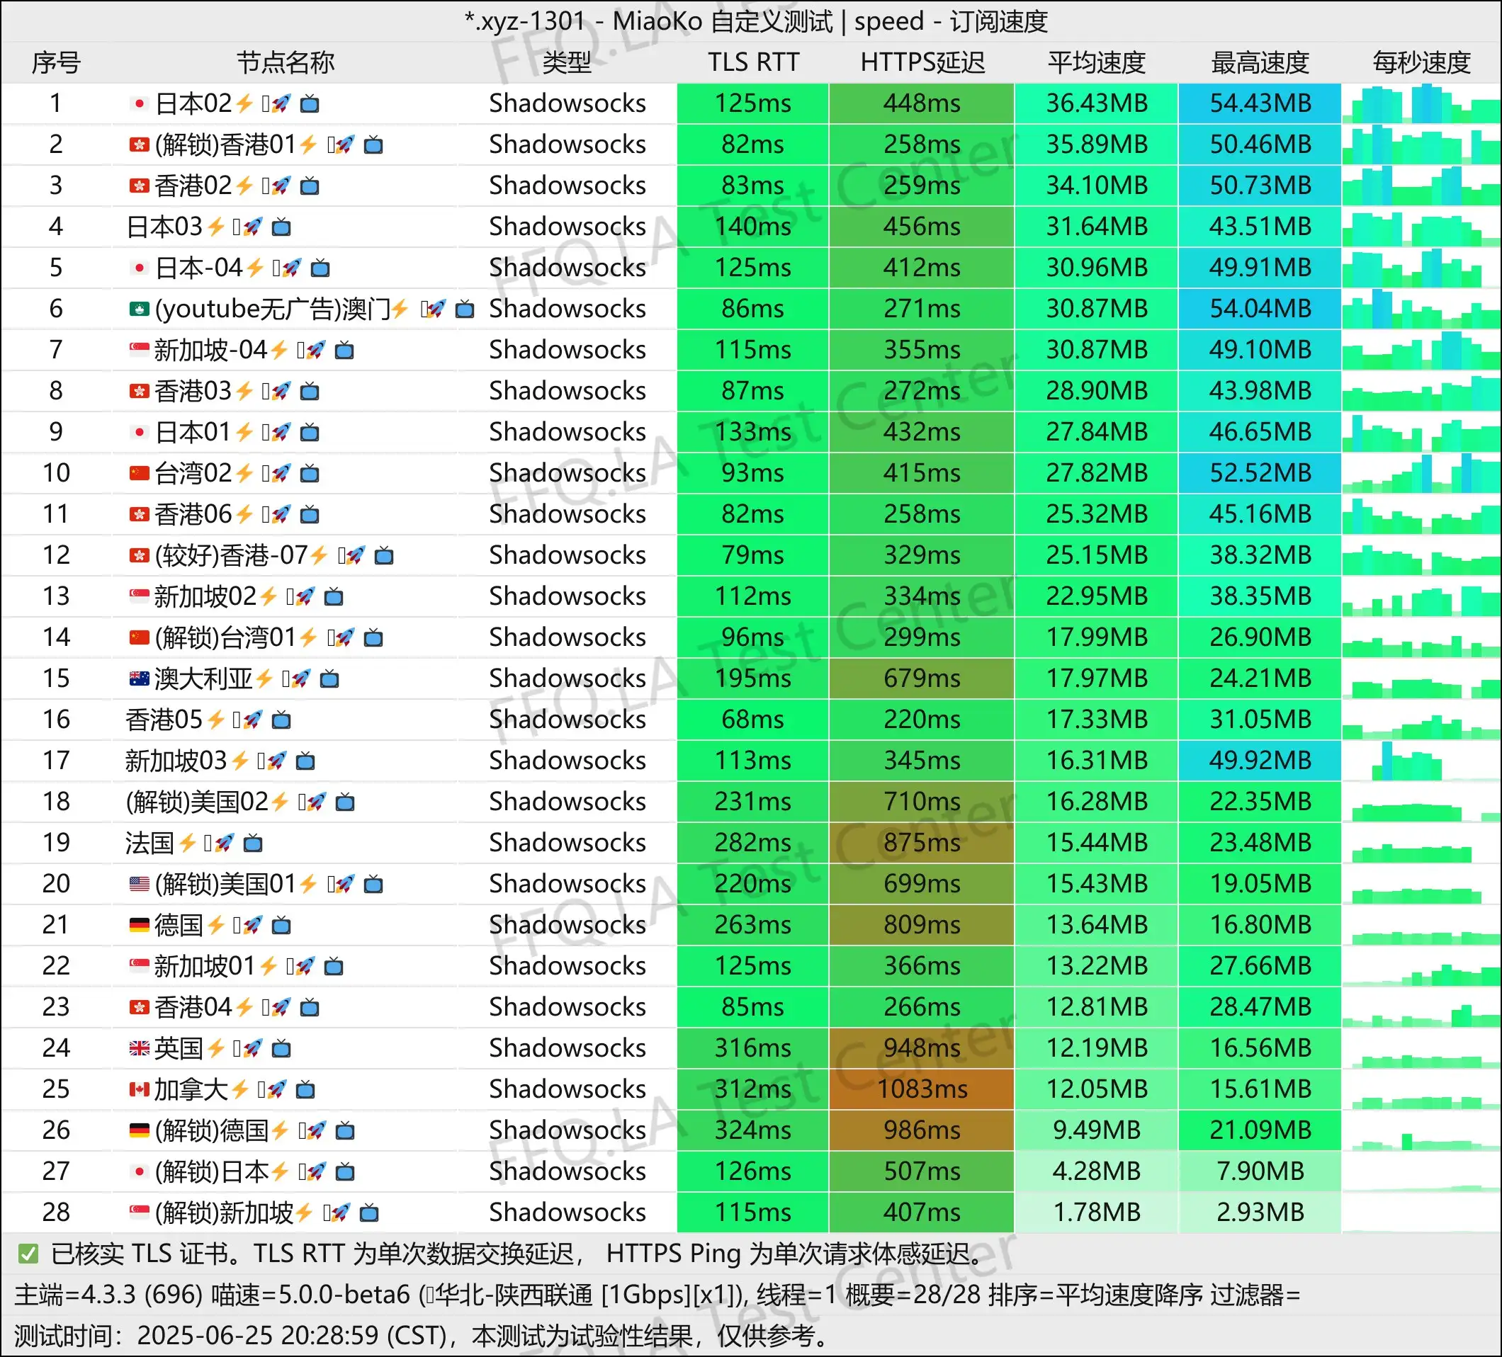Click the lightning bolt in the 新加坡03 row
The image size is (1502, 1357).
[240, 761]
